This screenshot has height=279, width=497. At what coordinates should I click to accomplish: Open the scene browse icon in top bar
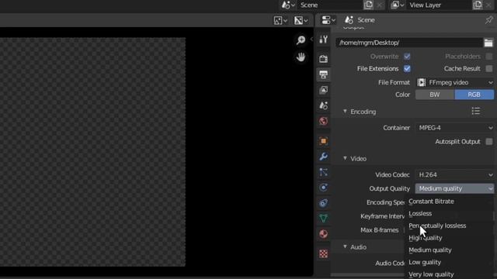[x=288, y=5]
